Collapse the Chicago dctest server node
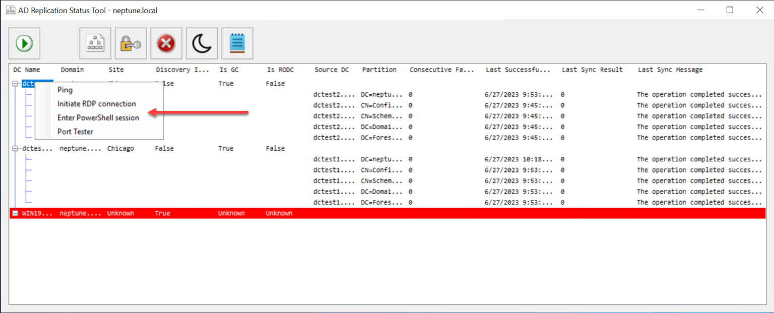Viewport: 774px width, 313px height. point(15,148)
